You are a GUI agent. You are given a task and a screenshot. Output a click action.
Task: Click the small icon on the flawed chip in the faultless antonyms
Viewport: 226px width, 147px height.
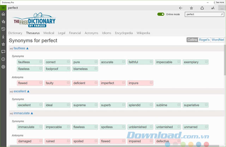pyautogui.click(x=41, y=82)
